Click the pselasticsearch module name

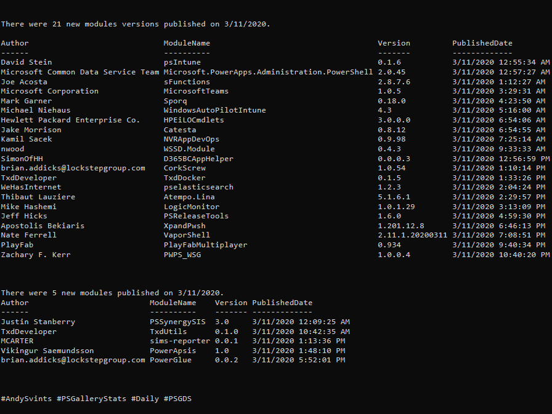pos(198,188)
